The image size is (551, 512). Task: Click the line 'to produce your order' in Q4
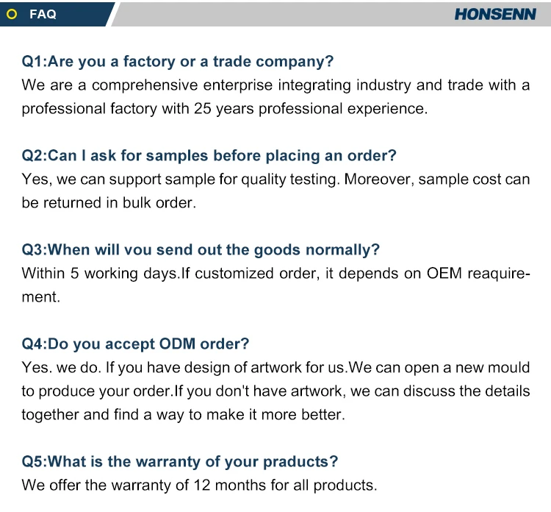(x=275, y=391)
